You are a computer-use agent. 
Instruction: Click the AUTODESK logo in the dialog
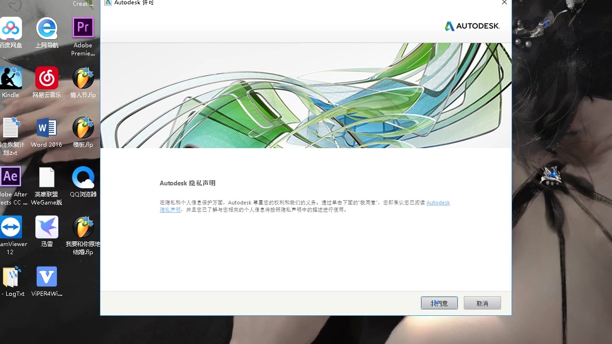472,26
